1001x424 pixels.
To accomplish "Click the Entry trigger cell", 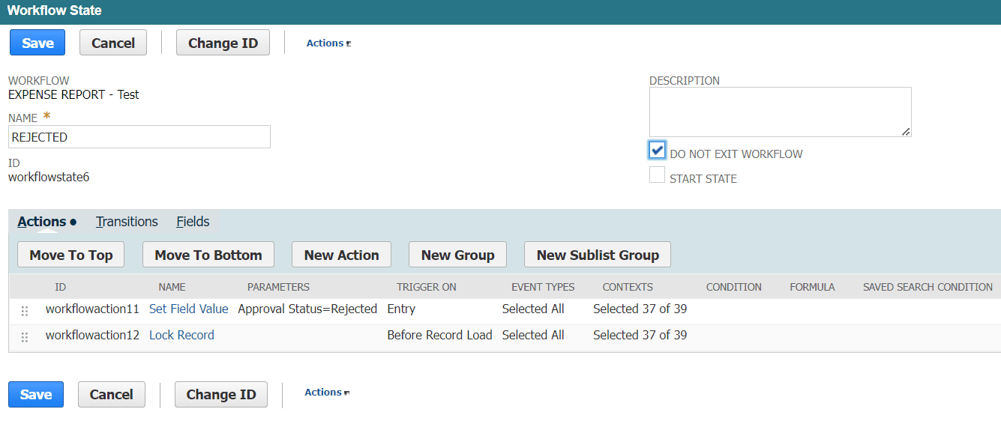I will (x=401, y=309).
